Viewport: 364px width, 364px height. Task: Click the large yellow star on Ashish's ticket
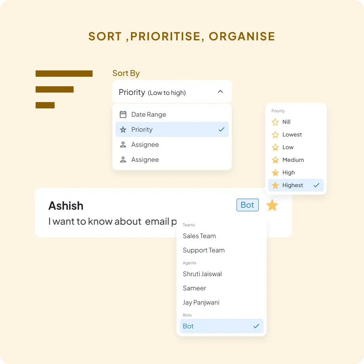point(272,205)
